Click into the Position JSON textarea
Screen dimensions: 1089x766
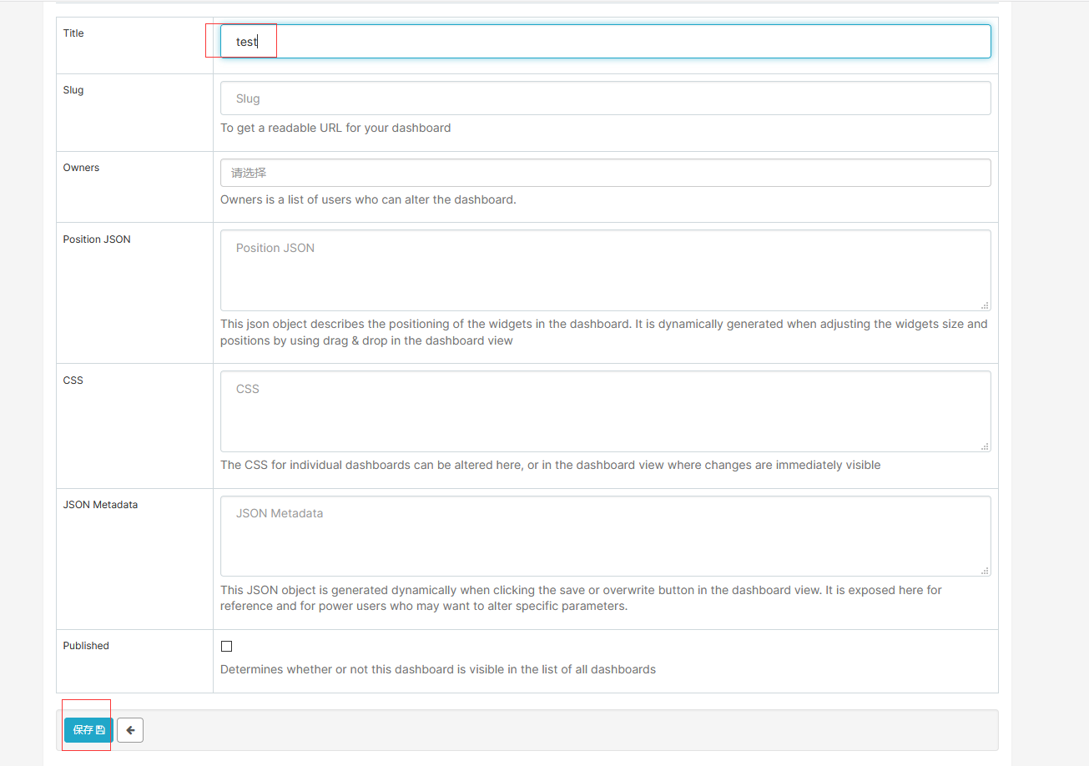(605, 270)
